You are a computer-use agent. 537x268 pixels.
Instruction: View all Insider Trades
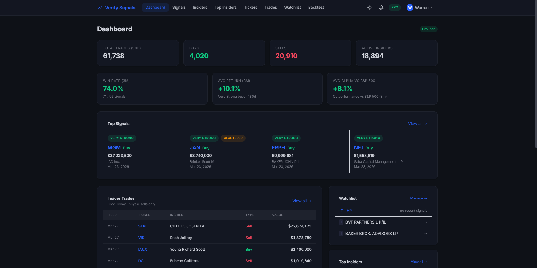[302, 201]
